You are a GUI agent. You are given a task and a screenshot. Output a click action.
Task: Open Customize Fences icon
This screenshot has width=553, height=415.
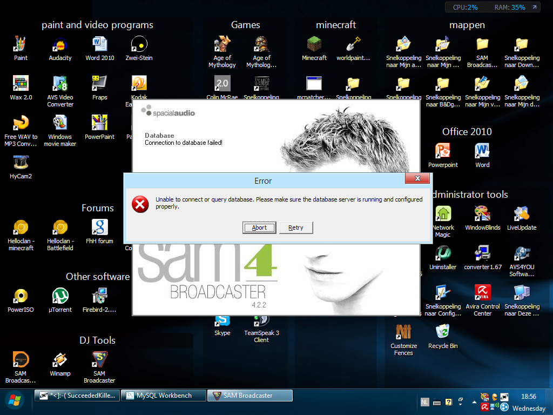click(403, 340)
